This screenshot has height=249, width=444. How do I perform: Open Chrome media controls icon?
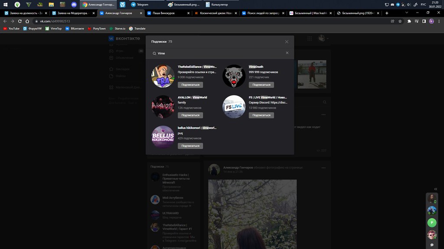tap(416, 21)
